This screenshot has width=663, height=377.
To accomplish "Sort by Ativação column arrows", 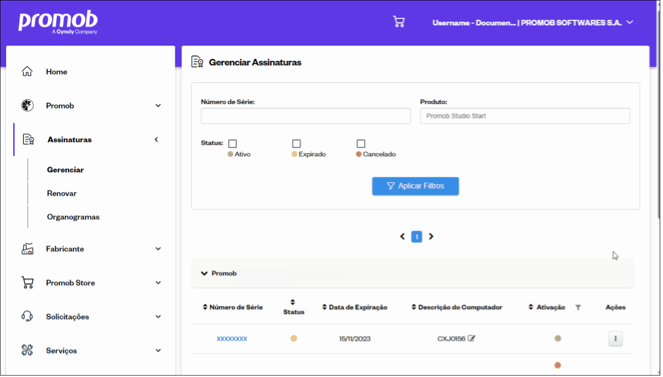I will pos(531,307).
